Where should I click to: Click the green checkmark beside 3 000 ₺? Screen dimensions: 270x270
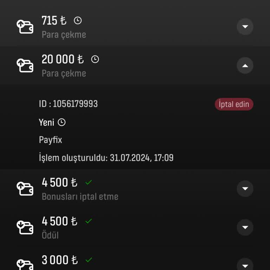click(x=89, y=260)
